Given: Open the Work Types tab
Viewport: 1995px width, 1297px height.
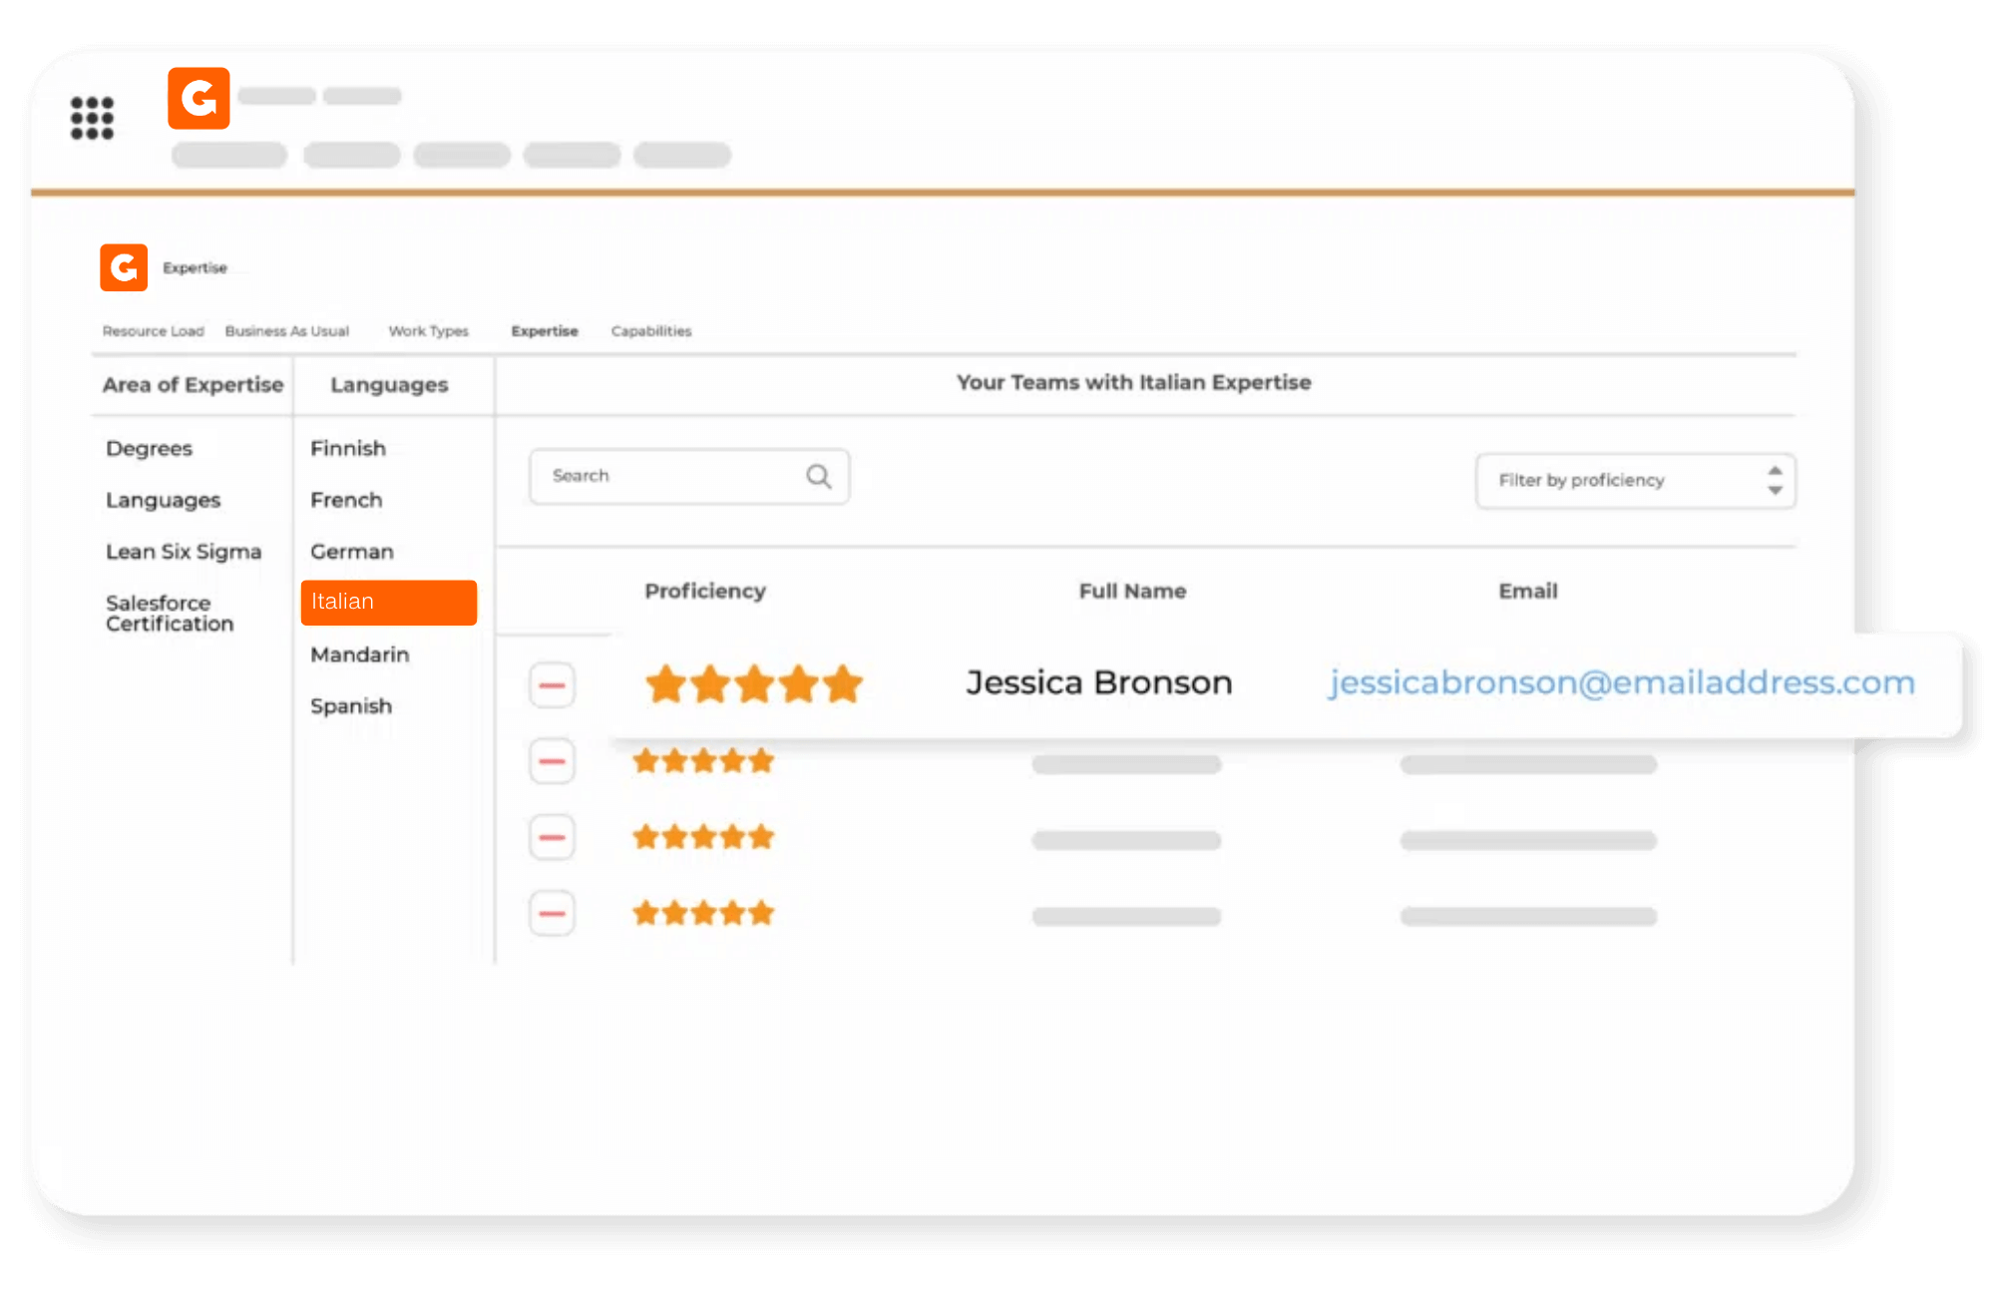Looking at the screenshot, I should 429,331.
